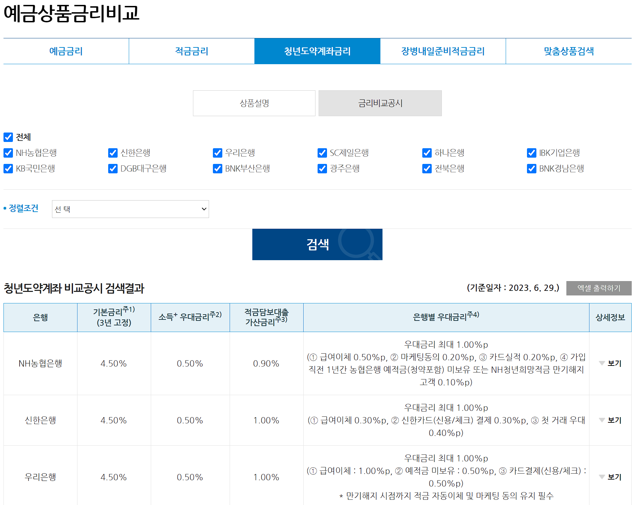Screen dimensions: 639x505
Task: Uncheck the BNK경남은행 filter
Action: pyautogui.click(x=531, y=168)
